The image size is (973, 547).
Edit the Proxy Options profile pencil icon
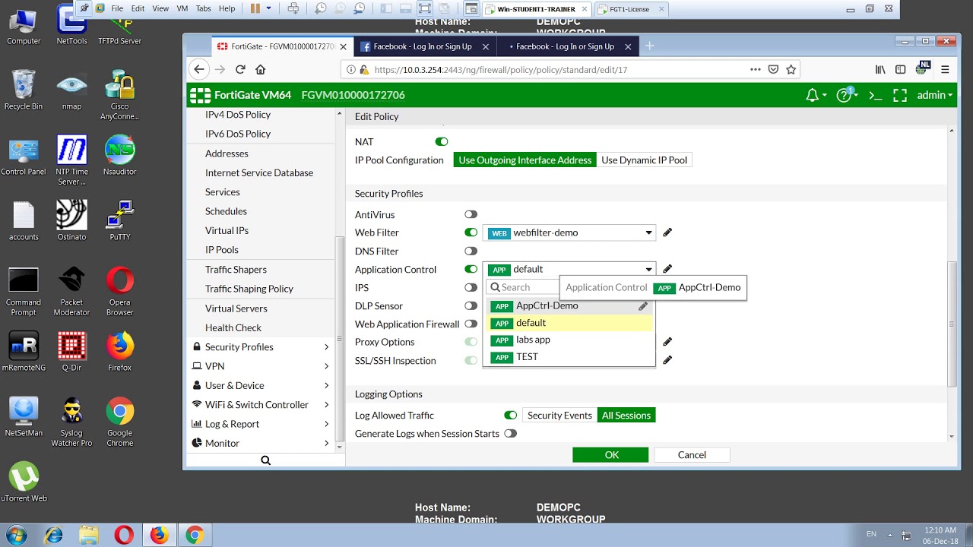pyautogui.click(x=667, y=342)
